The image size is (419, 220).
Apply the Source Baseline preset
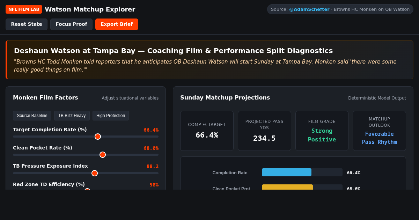click(32, 116)
